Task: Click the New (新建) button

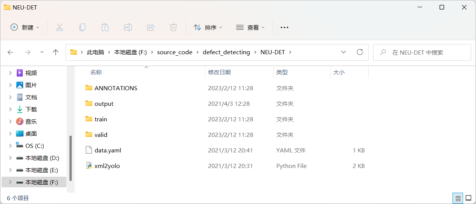Action: [x=25, y=27]
